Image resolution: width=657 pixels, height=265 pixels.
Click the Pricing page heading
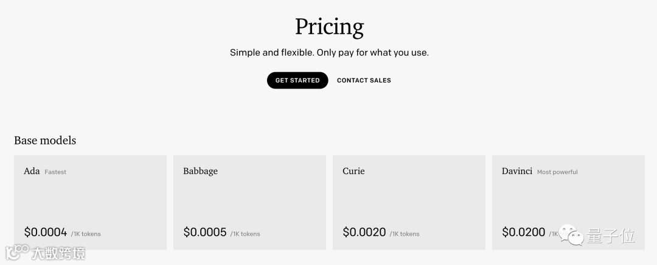(329, 27)
